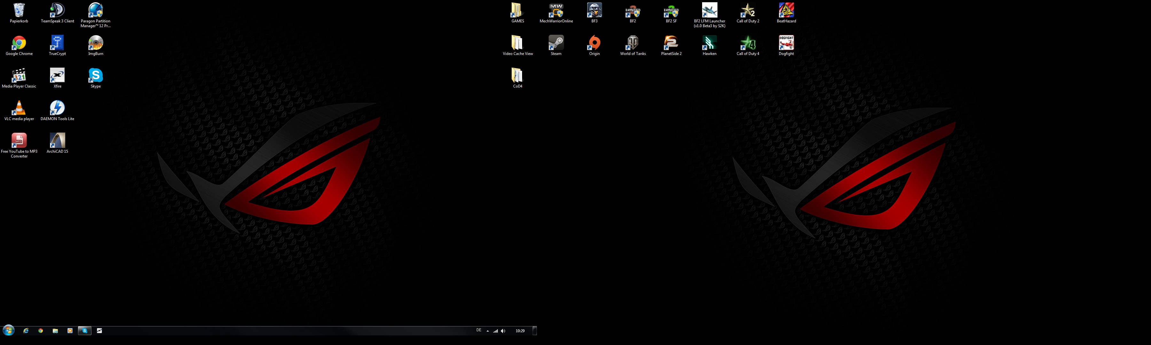Select the CoD4 folder

pyautogui.click(x=517, y=78)
